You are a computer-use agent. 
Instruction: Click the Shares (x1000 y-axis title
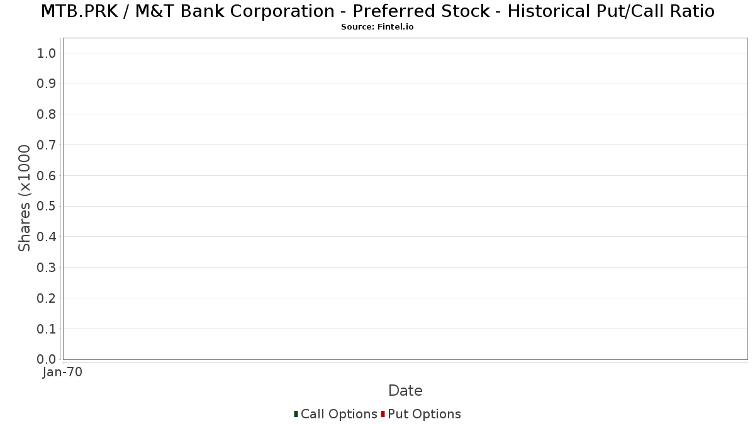coord(25,198)
